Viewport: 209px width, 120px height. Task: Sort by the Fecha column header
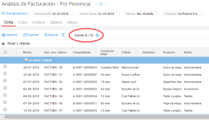27,52
